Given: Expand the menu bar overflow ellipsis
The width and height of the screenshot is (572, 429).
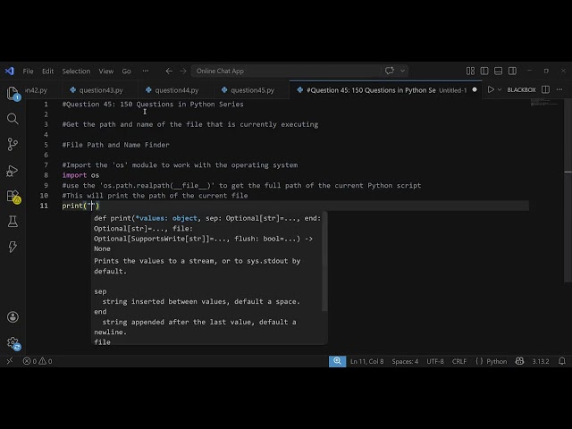Looking at the screenshot, I should [x=146, y=71].
